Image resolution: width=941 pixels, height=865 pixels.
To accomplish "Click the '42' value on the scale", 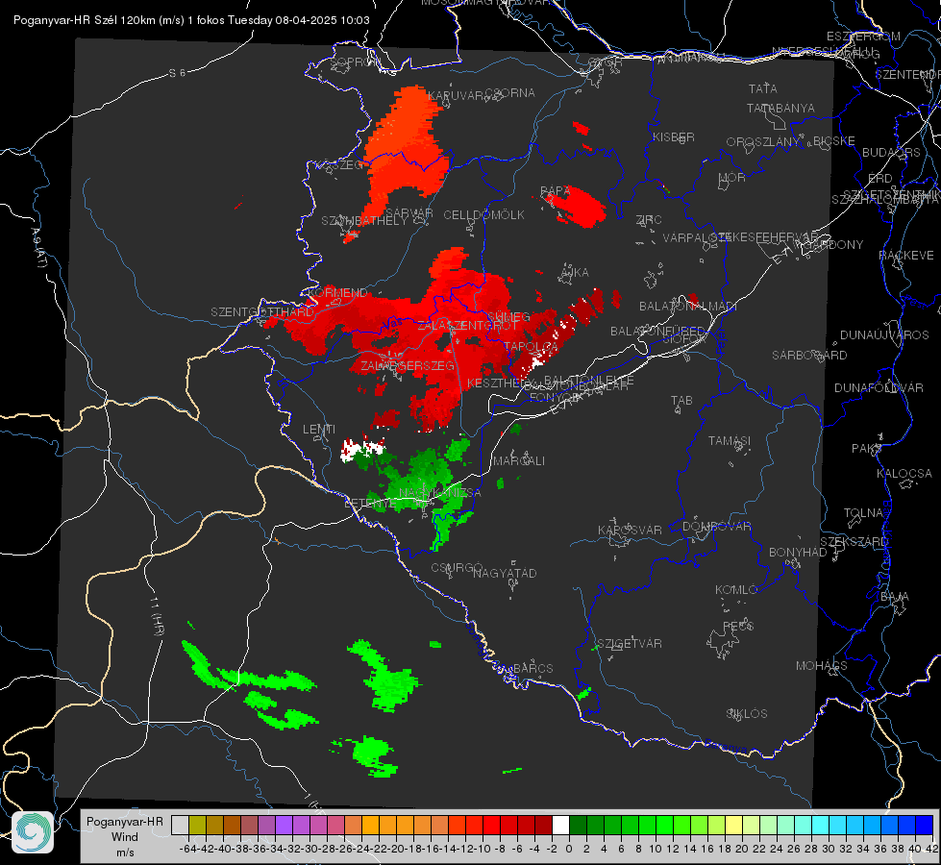I will coord(932,849).
